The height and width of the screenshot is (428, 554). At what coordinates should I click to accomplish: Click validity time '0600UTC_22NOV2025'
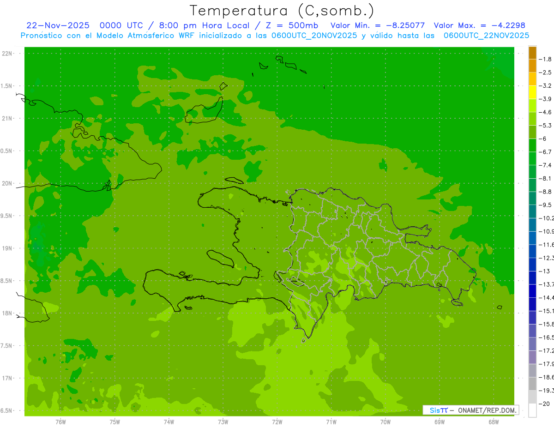point(486,36)
